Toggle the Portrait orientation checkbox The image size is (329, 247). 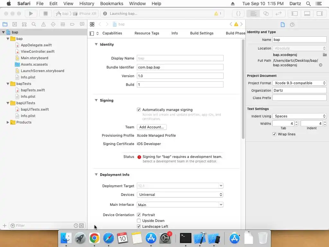tap(139, 215)
